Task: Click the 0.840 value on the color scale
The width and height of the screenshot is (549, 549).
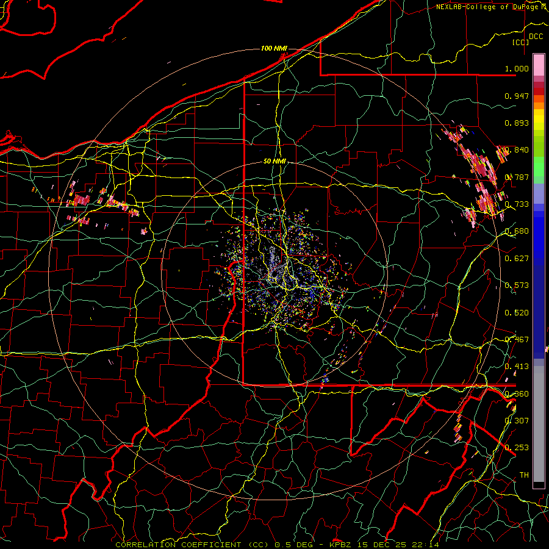Action: point(517,150)
